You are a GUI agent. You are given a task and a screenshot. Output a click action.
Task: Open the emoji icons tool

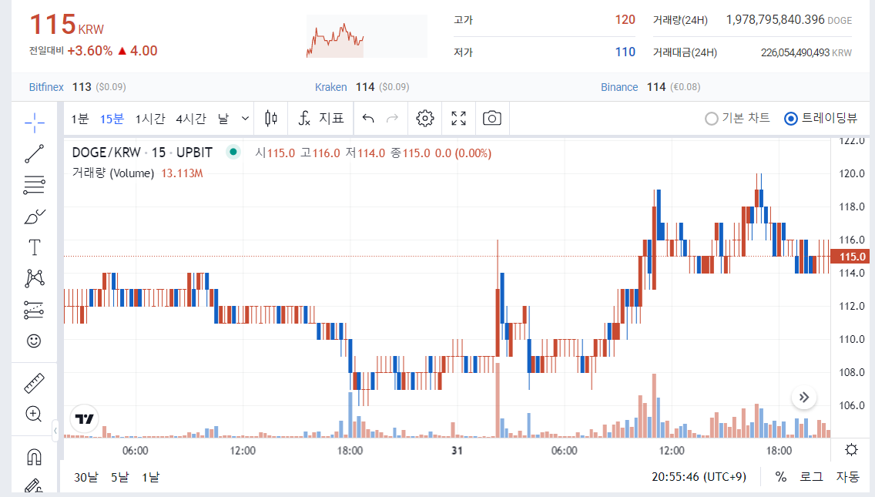coord(34,341)
